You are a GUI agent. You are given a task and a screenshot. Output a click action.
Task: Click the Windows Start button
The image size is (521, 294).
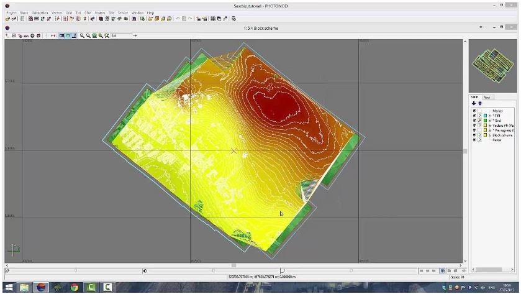pyautogui.click(x=10, y=288)
